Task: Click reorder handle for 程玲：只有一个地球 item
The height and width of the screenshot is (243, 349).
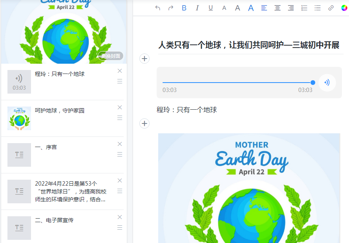Action: point(120,81)
